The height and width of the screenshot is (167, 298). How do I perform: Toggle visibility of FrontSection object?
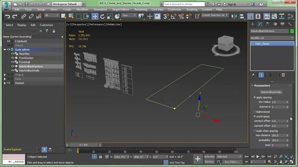[x=13, y=58]
